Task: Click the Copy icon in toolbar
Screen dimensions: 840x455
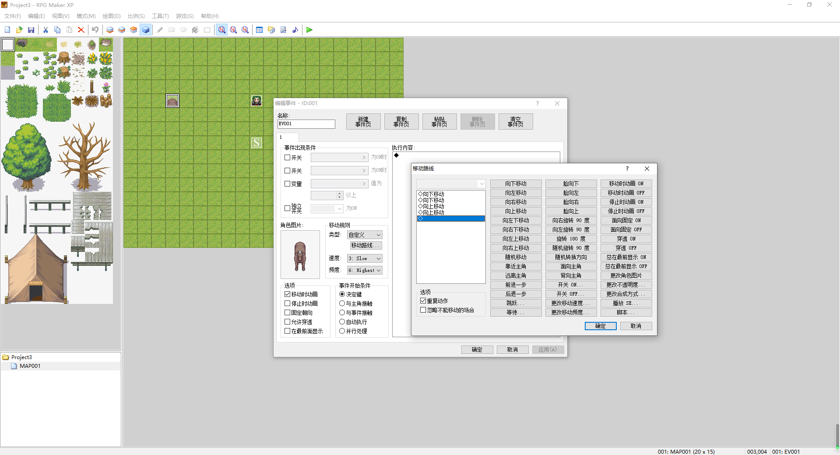Action: [x=57, y=30]
